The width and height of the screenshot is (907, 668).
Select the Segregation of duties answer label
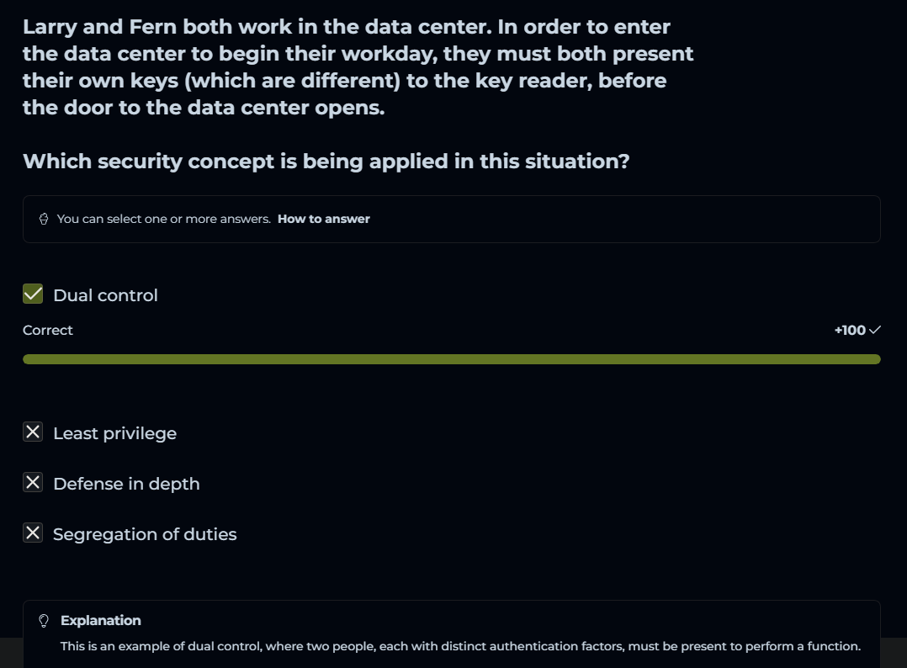click(x=145, y=534)
